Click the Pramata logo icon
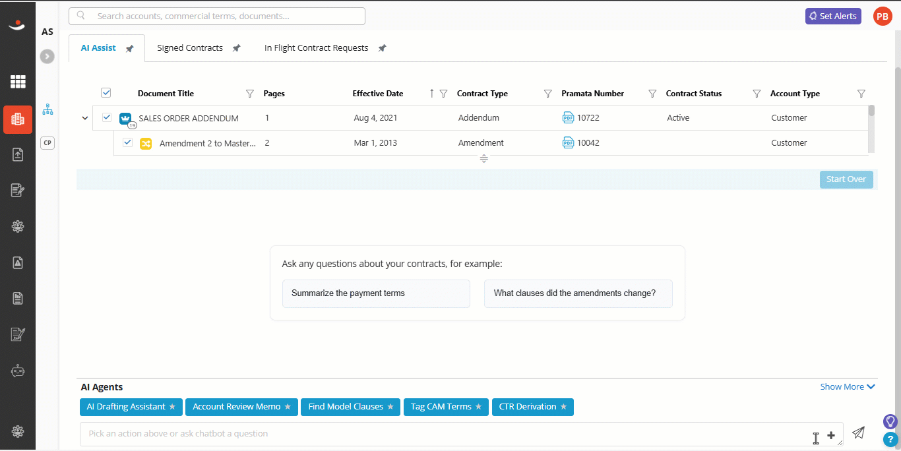 pos(17,25)
